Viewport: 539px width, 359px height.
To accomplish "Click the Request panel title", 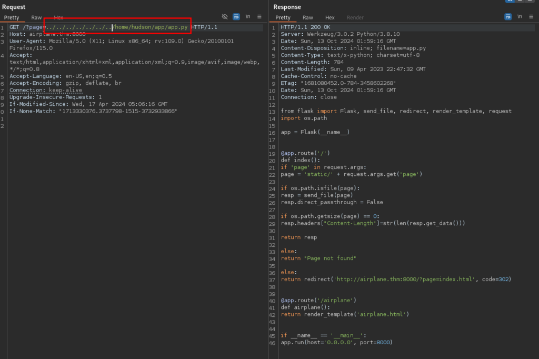I will tap(14, 7).
